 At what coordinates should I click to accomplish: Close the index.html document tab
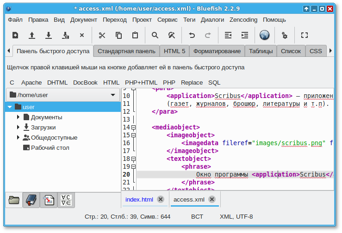161,199
